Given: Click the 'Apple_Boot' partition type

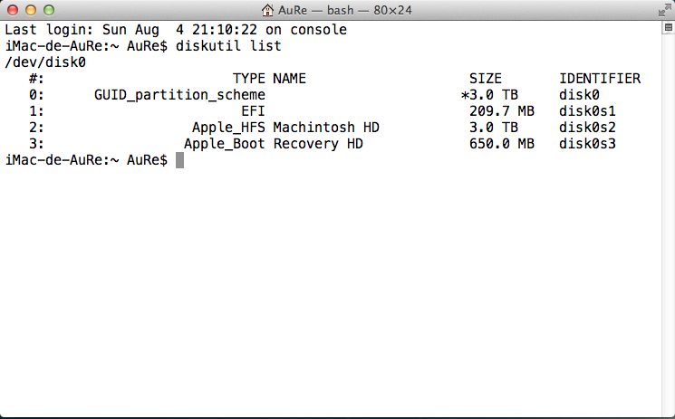Looking at the screenshot, I should pos(225,144).
